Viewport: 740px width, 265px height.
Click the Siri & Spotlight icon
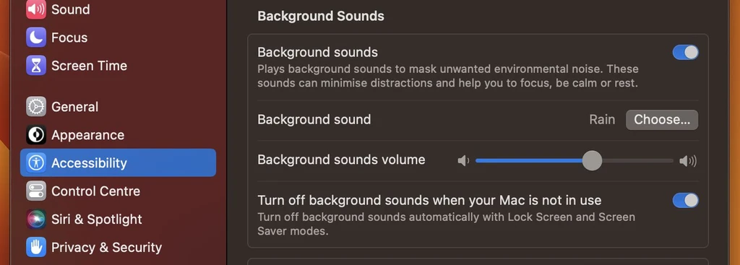tap(36, 220)
